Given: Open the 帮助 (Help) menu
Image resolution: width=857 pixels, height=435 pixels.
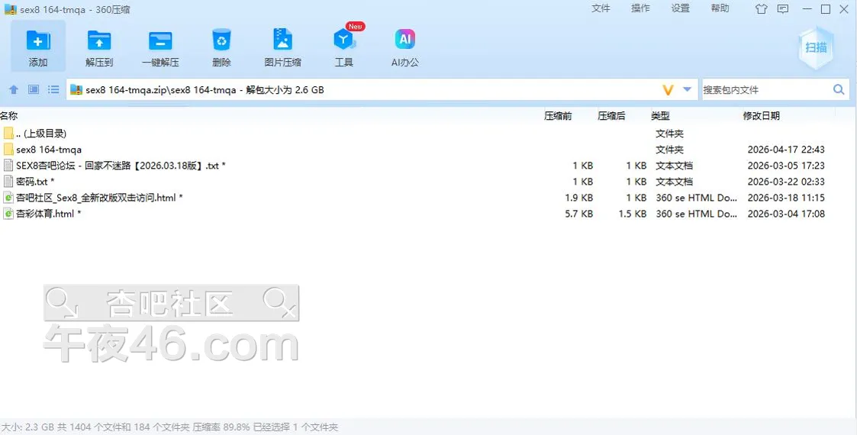Looking at the screenshot, I should click(720, 8).
